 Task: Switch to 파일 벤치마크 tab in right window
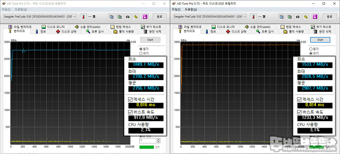pos(190,27)
